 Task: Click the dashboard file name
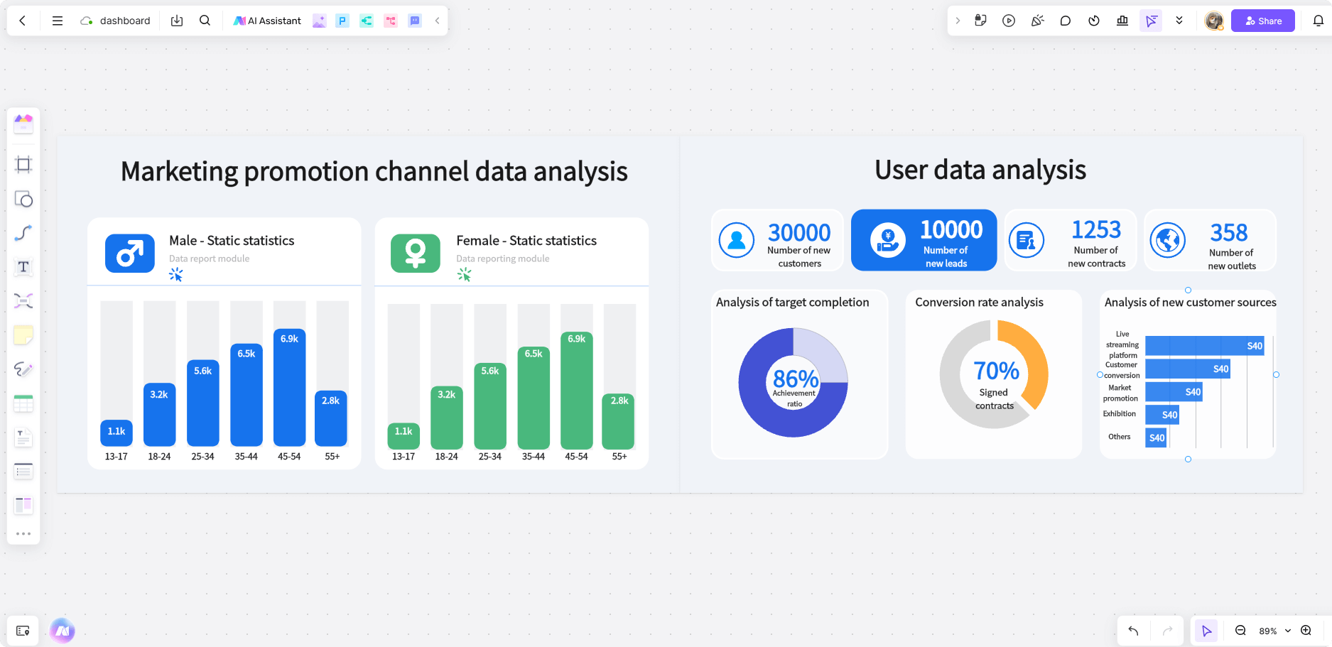(125, 21)
